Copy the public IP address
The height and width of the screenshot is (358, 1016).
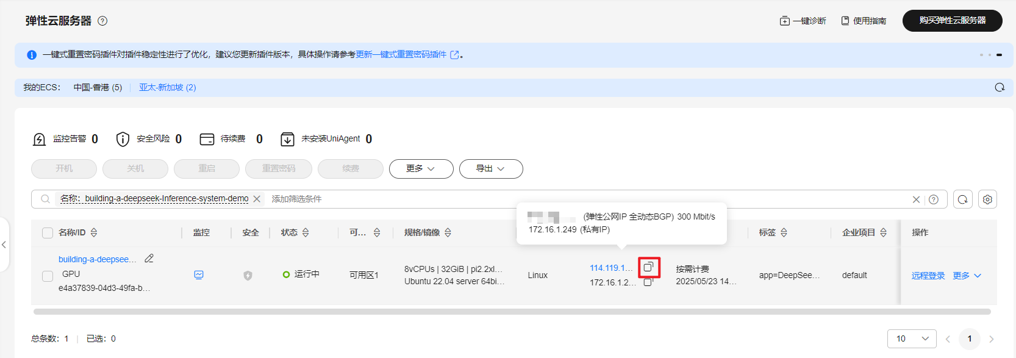[x=649, y=267]
